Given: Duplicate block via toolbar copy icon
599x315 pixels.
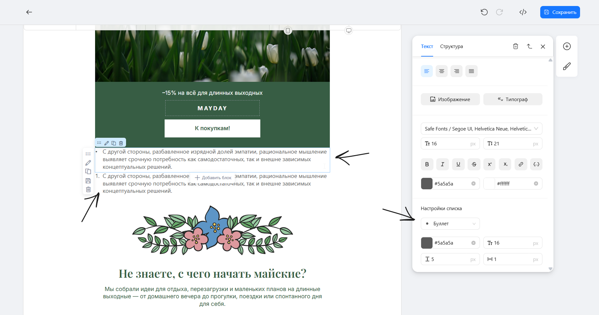Looking at the screenshot, I should (x=114, y=143).
